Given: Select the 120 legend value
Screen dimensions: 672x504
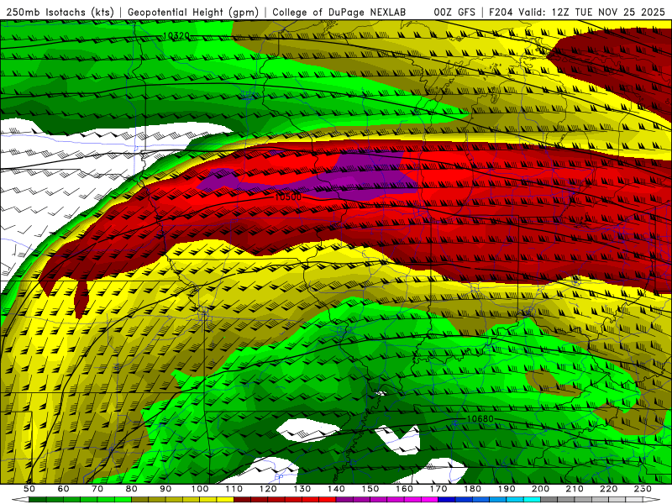Looking at the screenshot, I should tap(268, 489).
